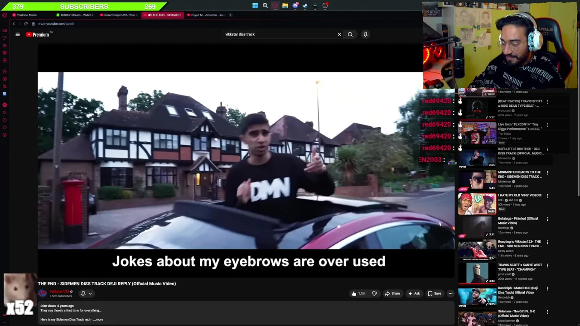The image size is (580, 326).
Task: Open I HATE MY OLD 'VINE' VIDEOS thumbnail
Action: point(477,203)
